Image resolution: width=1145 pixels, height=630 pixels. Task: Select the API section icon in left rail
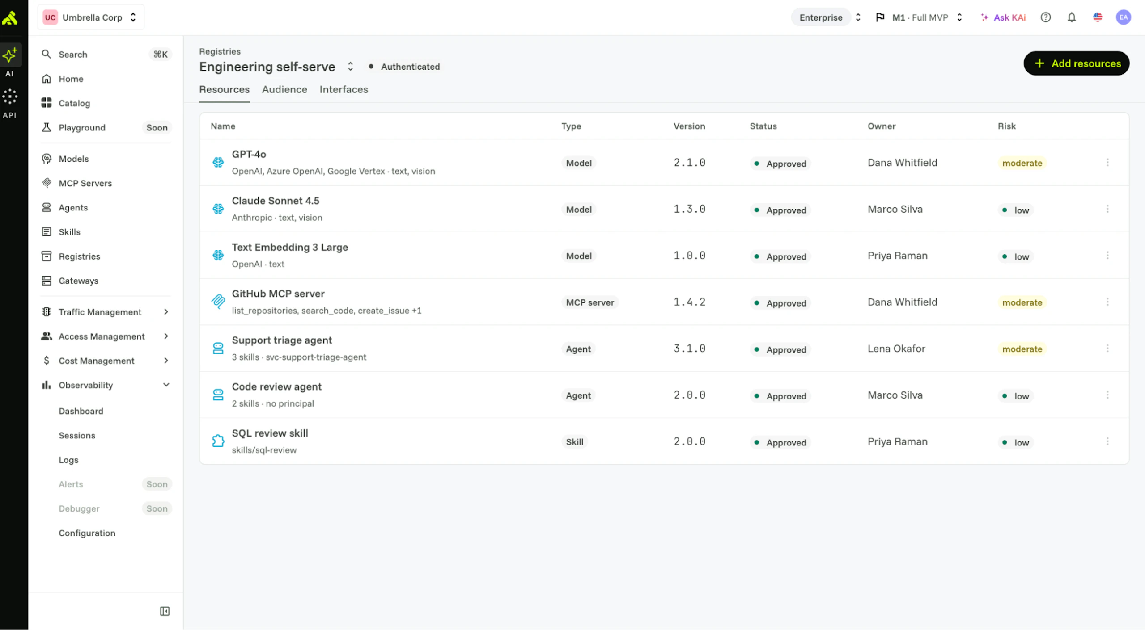tap(9, 103)
